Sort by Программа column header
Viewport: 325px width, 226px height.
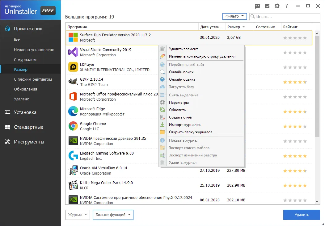pos(132,27)
